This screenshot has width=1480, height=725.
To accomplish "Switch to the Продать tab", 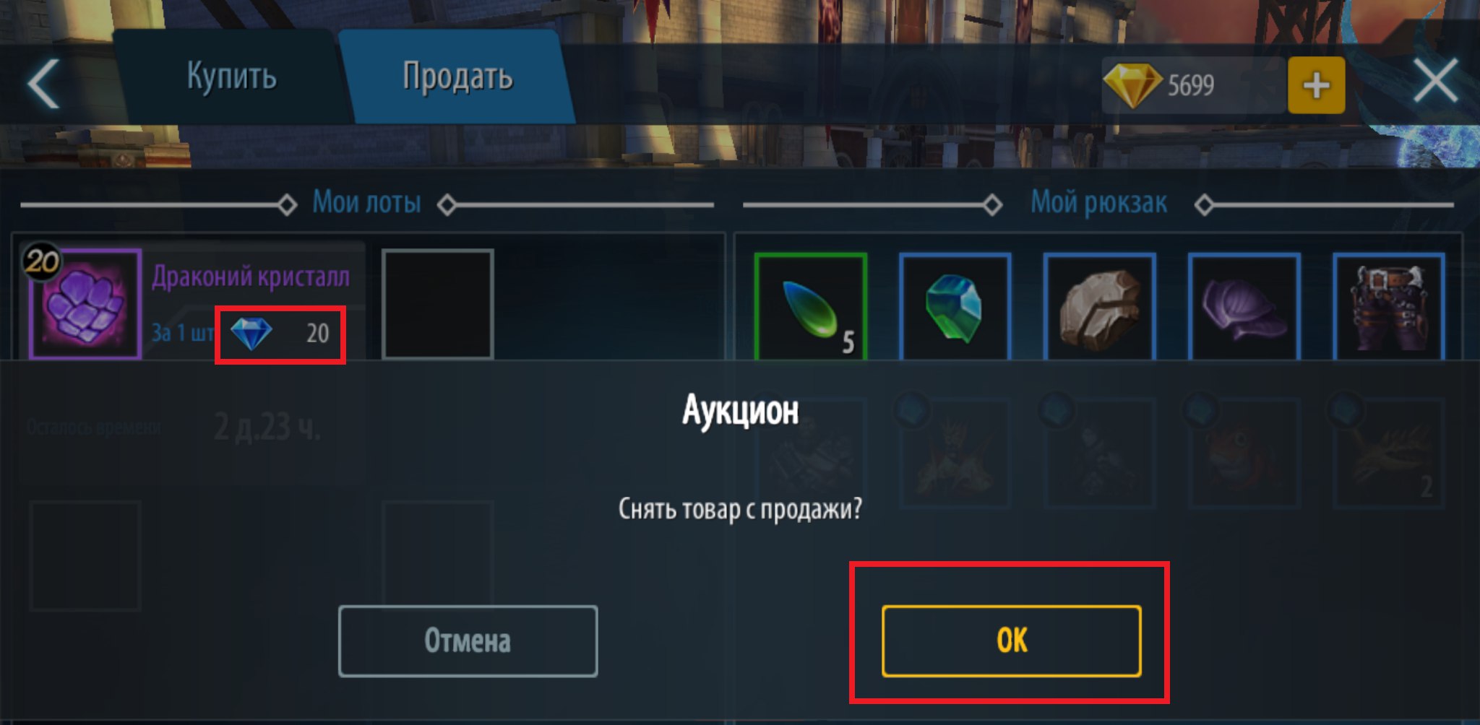I will 457,77.
